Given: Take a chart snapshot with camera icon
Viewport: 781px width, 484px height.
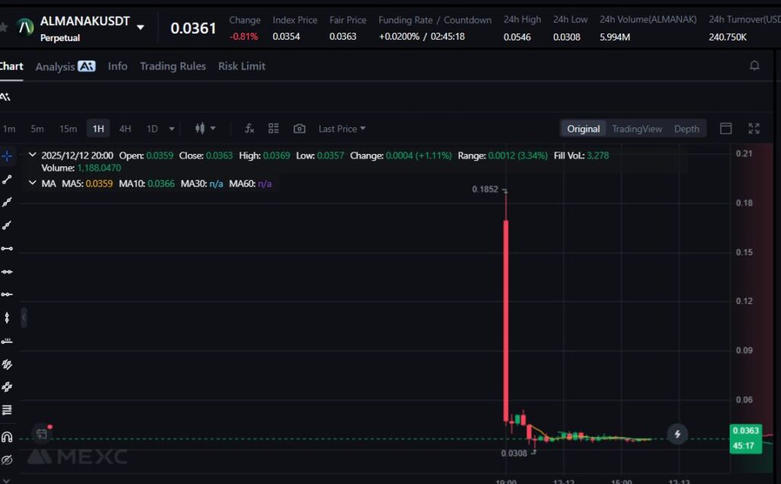Looking at the screenshot, I should [x=300, y=129].
